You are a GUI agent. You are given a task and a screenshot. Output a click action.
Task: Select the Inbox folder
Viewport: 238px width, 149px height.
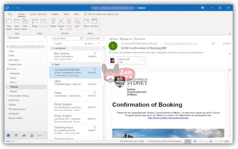[11, 51]
